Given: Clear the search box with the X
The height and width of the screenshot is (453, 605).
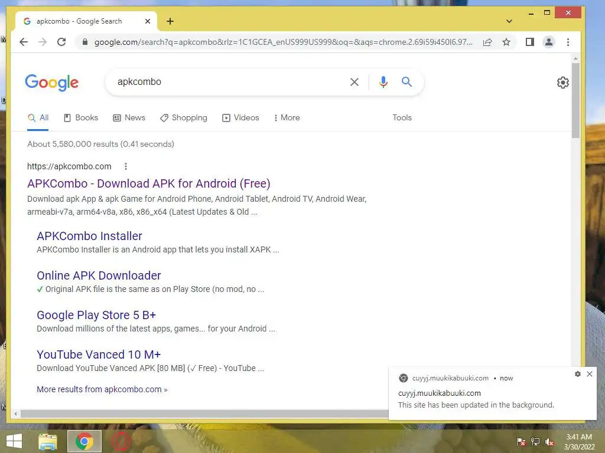Looking at the screenshot, I should (354, 81).
